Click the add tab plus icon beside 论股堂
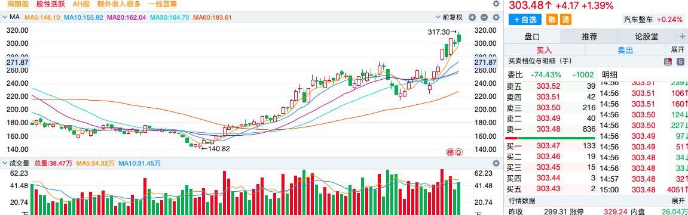Image resolution: width=688 pixels, height=215 pixels. [x=682, y=37]
